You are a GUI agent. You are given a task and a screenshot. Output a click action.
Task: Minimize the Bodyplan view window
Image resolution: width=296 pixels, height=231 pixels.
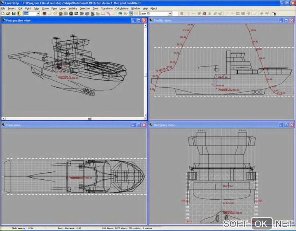click(x=280, y=125)
